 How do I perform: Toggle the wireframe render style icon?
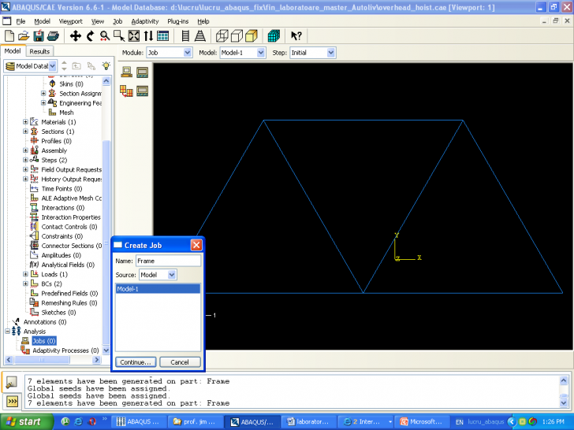coord(222,36)
